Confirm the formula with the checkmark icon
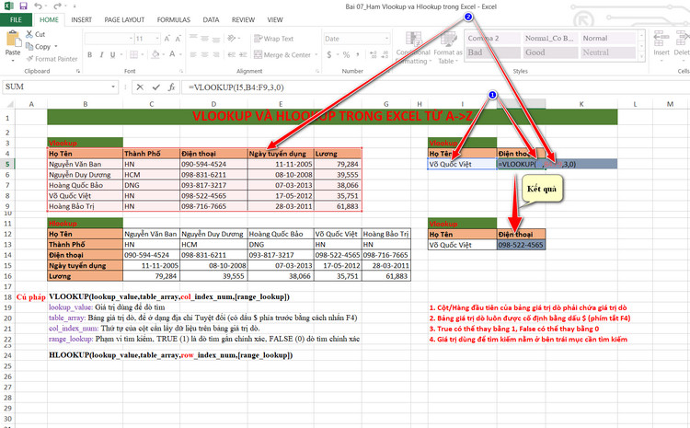Screen dimensions: 690x428 [x=155, y=87]
